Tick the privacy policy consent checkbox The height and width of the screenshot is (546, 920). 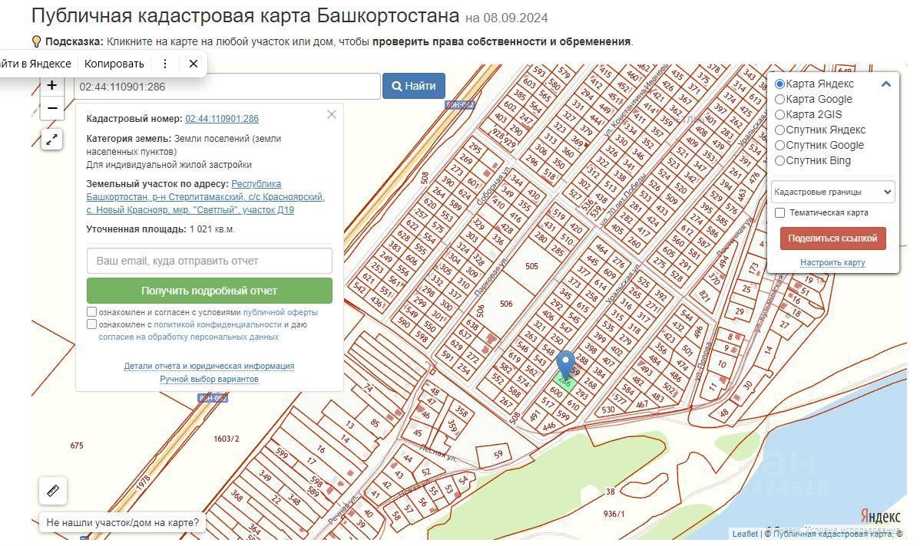click(x=91, y=324)
